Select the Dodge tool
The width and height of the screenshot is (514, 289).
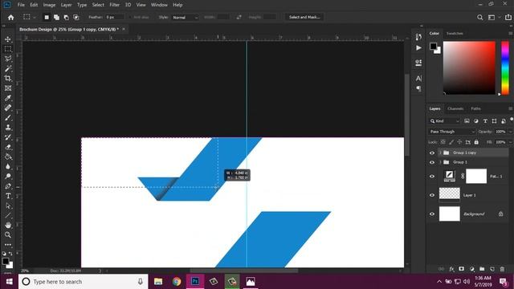(8, 177)
